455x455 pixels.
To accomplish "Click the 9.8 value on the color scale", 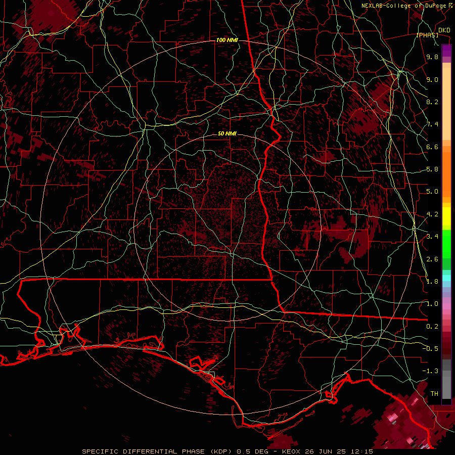I will 432,57.
